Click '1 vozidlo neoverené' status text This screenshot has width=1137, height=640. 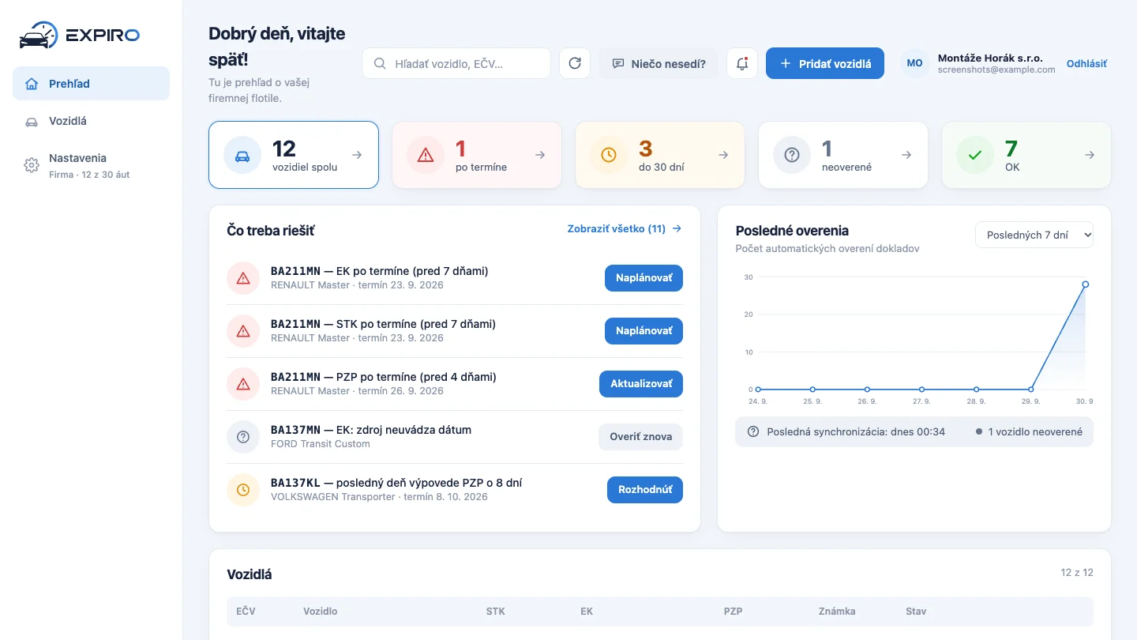(1035, 432)
